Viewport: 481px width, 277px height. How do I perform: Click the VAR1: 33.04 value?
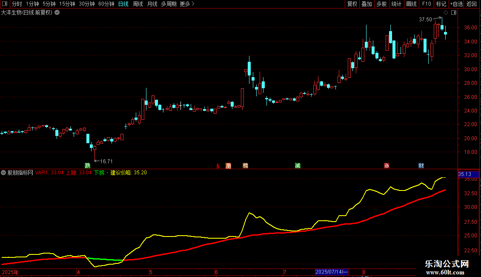pyautogui.click(x=49, y=173)
